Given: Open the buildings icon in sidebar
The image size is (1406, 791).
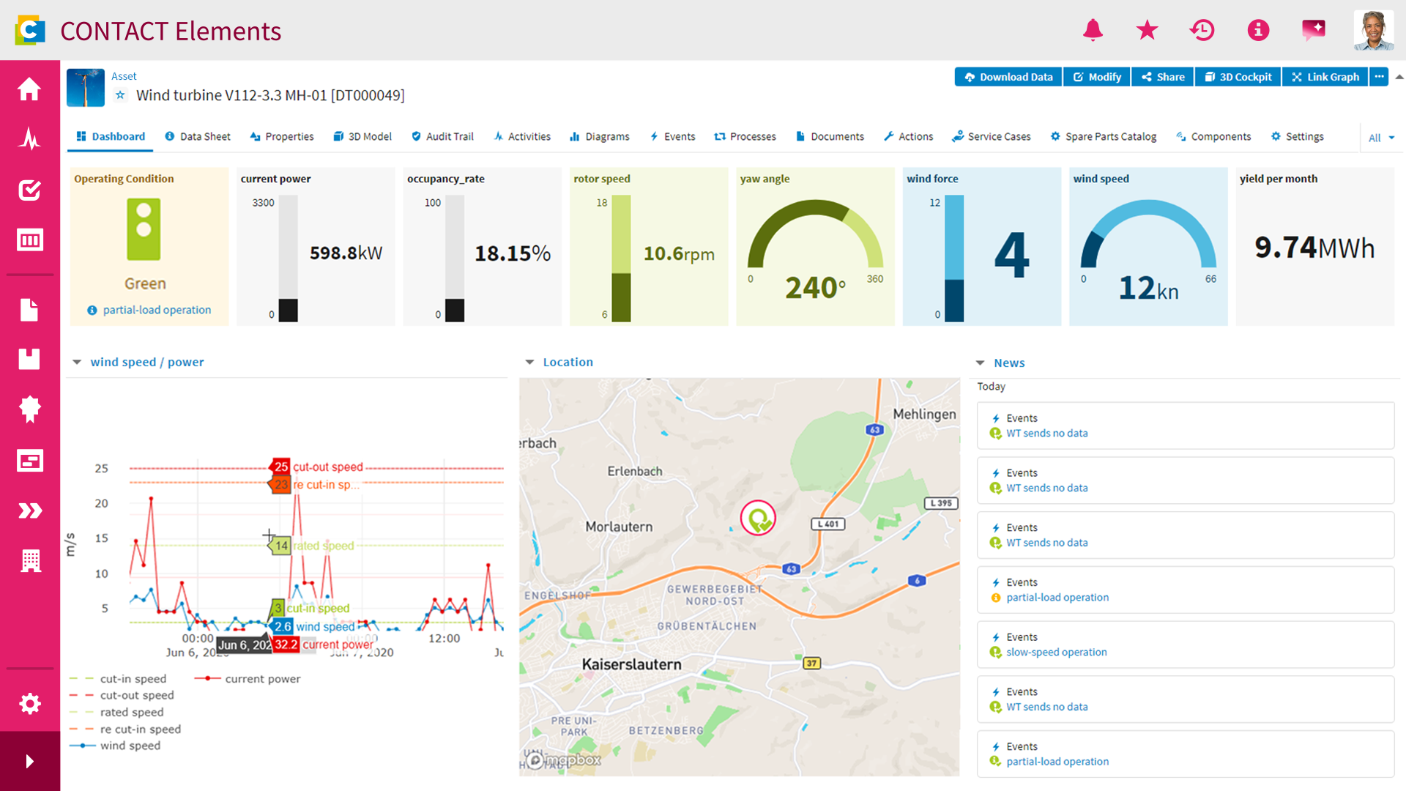Looking at the screenshot, I should [x=30, y=560].
